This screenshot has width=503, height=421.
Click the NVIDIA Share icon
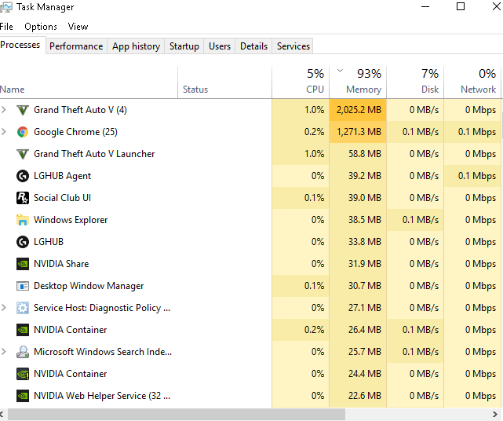tap(23, 264)
